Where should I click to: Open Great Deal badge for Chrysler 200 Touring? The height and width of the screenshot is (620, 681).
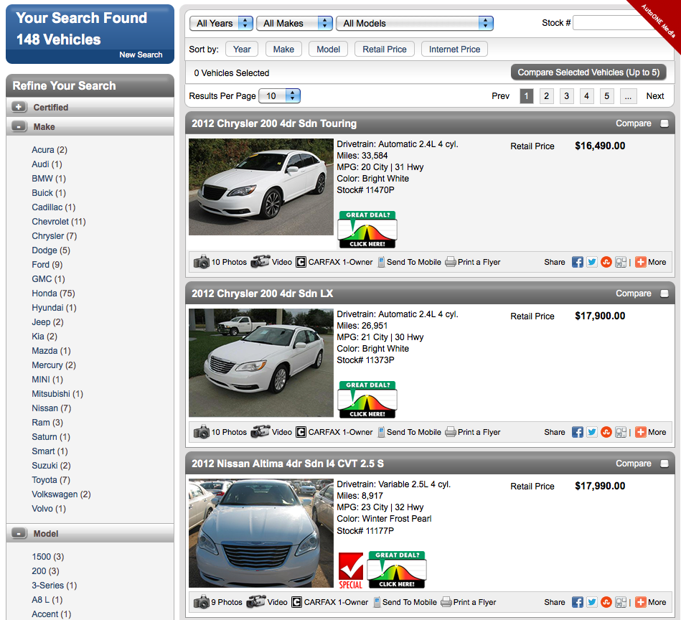[367, 230]
